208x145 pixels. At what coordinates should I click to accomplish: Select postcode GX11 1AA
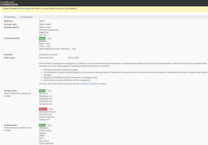pos(42,35)
